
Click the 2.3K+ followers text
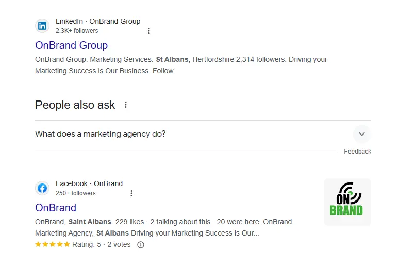point(77,31)
